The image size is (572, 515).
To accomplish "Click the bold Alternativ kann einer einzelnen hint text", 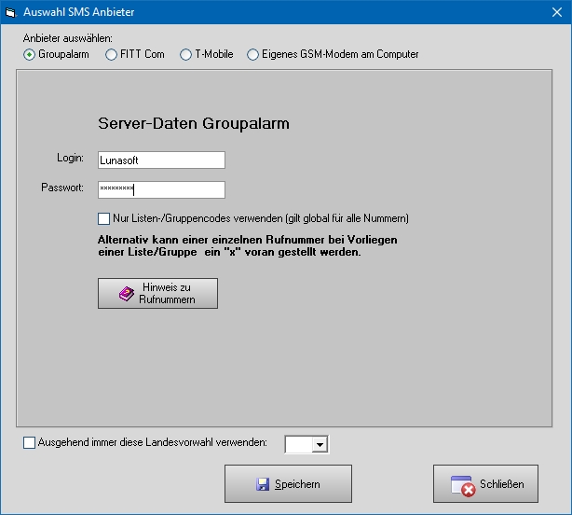I will pyautogui.click(x=247, y=245).
